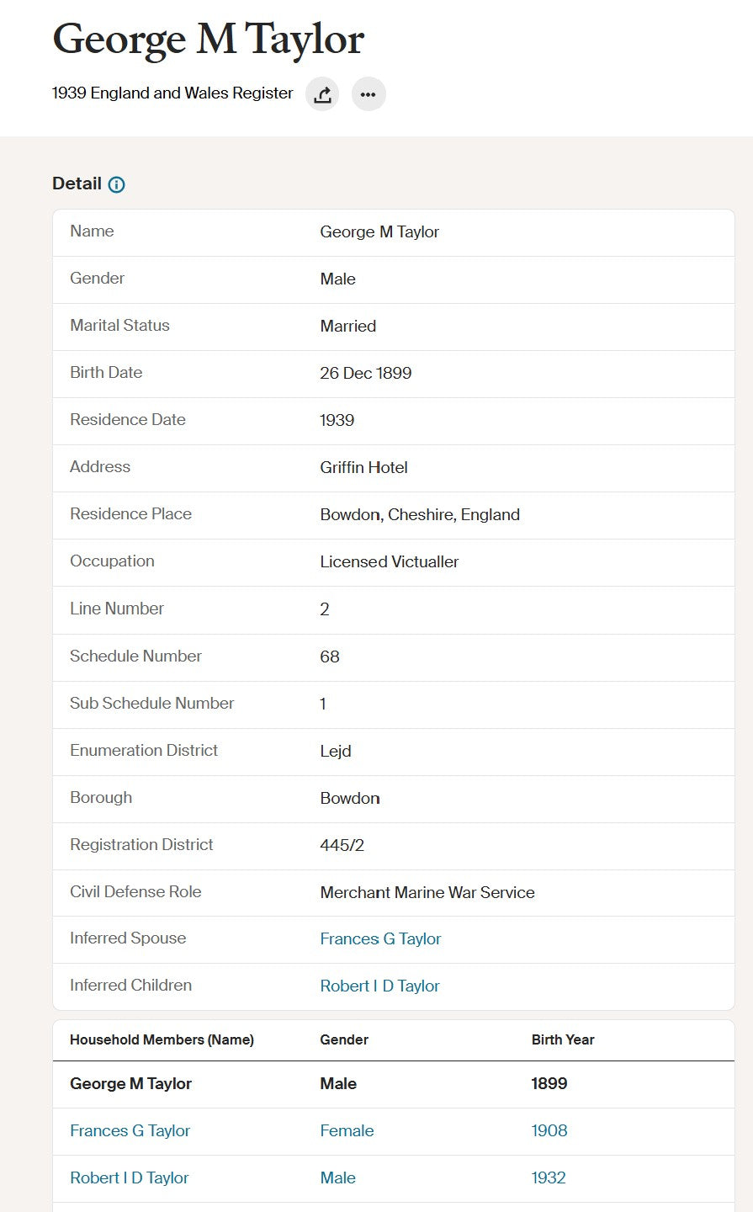Select Robert I D Taylor in the Household Members table
This screenshot has width=753, height=1212.
[129, 1177]
